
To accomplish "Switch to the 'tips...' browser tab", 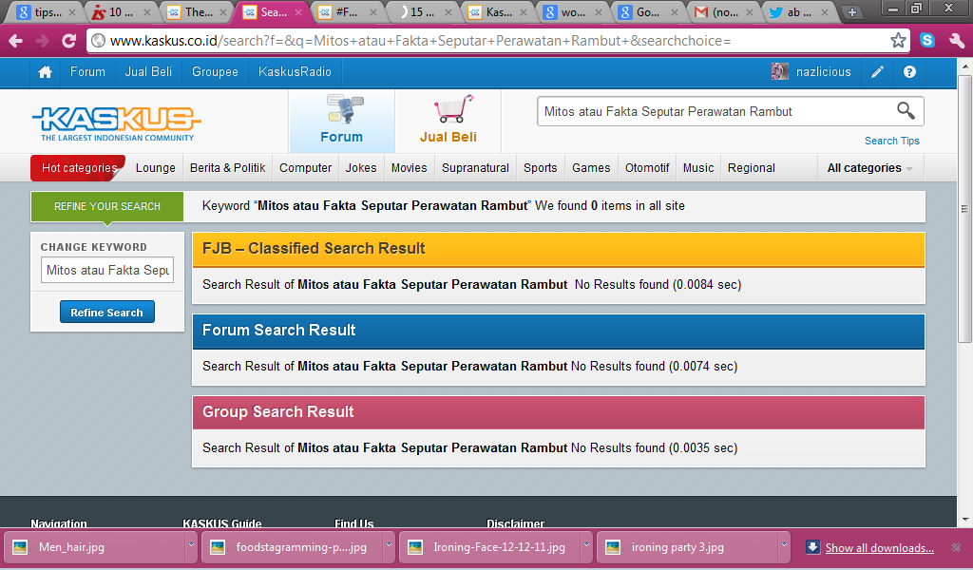I will click(44, 11).
